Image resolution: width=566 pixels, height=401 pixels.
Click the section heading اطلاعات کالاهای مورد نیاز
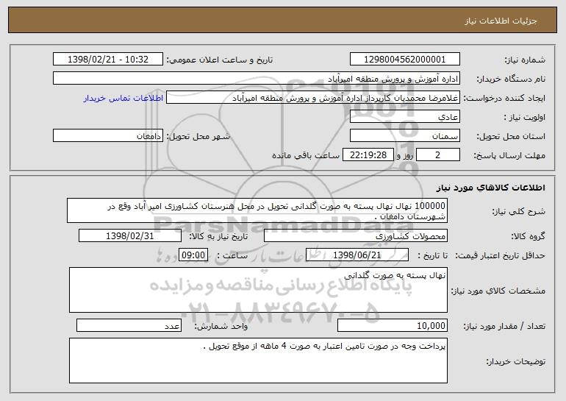(x=490, y=187)
